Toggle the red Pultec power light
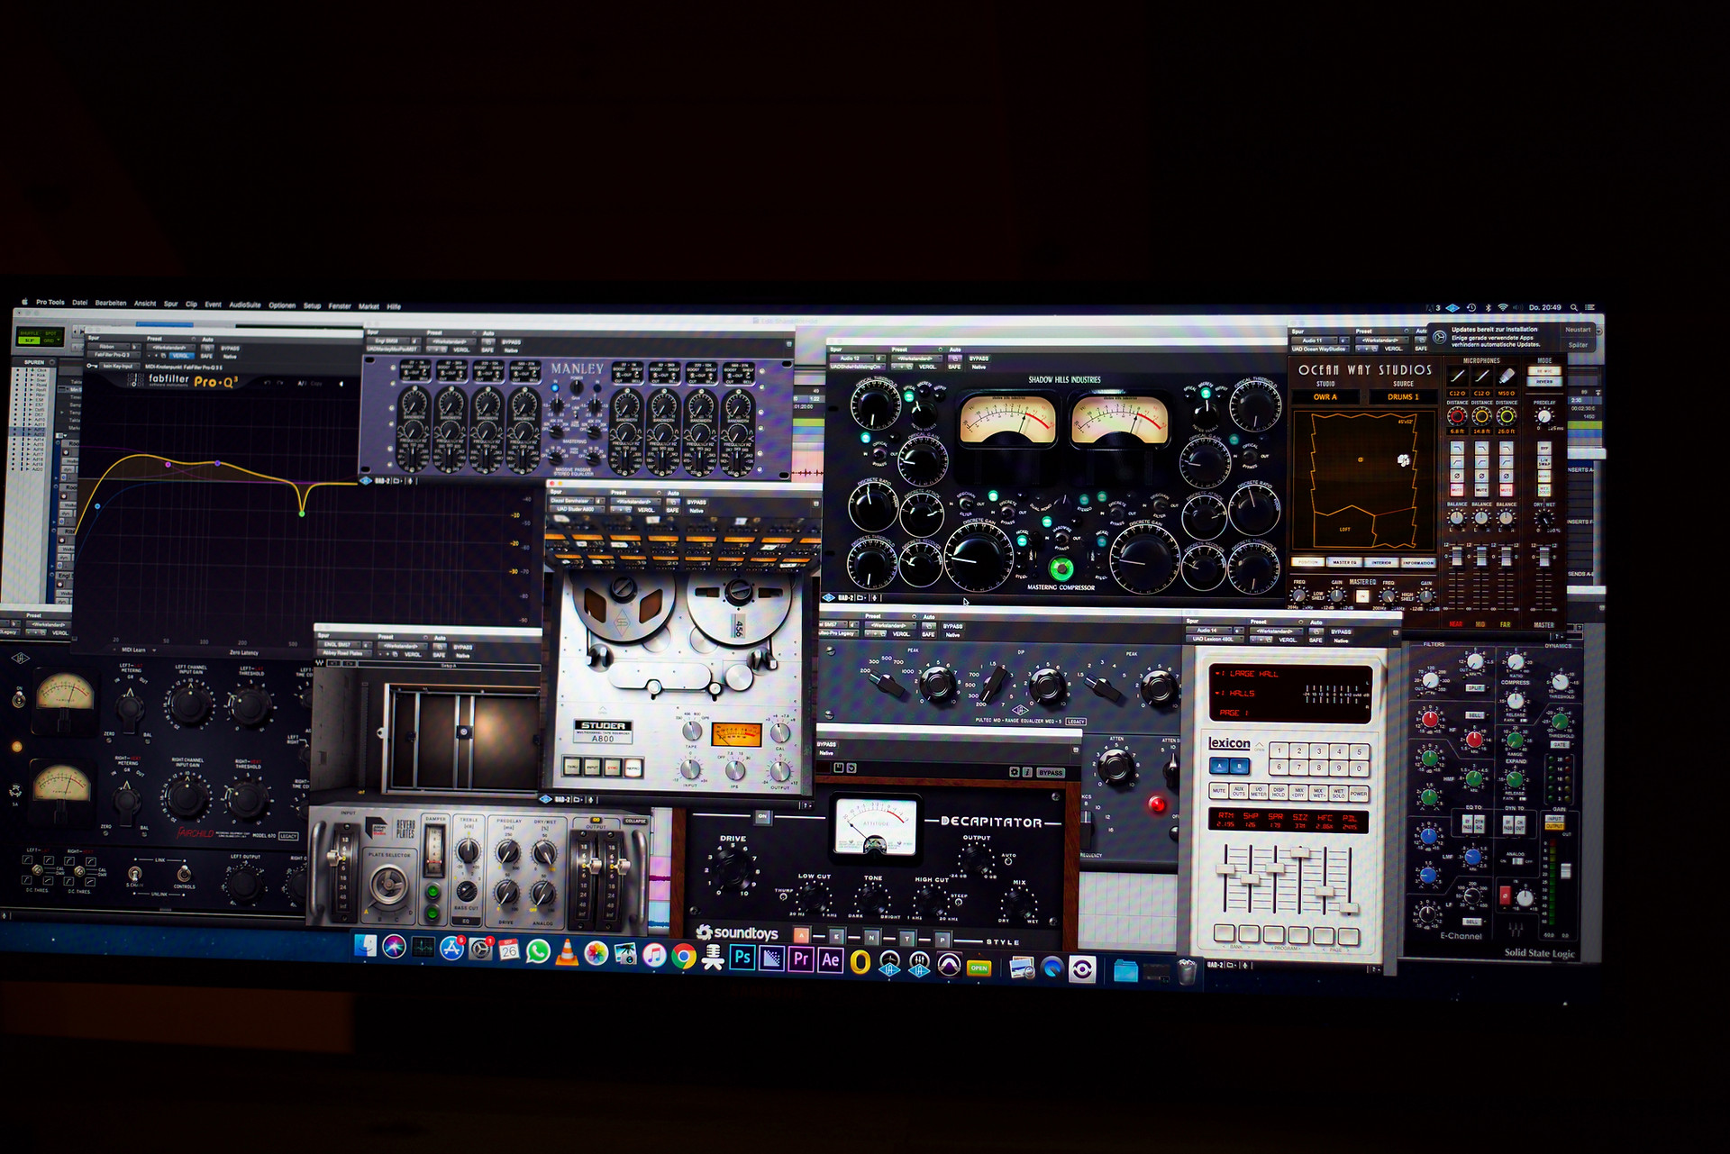The image size is (1730, 1154). (1158, 804)
